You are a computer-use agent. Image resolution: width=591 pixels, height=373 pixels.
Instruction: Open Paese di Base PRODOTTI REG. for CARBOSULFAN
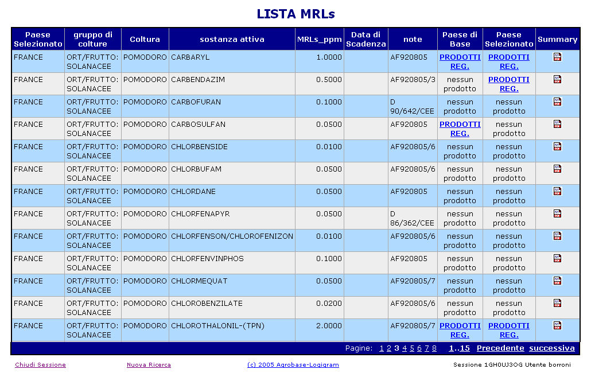click(x=460, y=129)
